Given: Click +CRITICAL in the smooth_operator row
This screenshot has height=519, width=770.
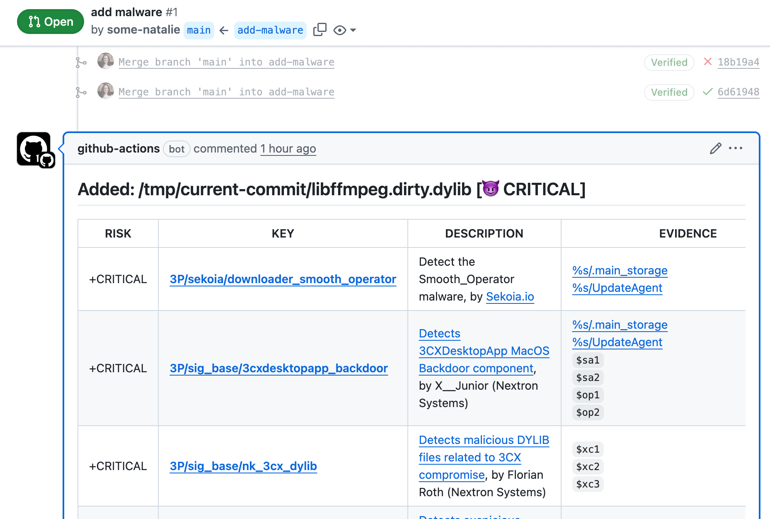Looking at the screenshot, I should [x=118, y=279].
